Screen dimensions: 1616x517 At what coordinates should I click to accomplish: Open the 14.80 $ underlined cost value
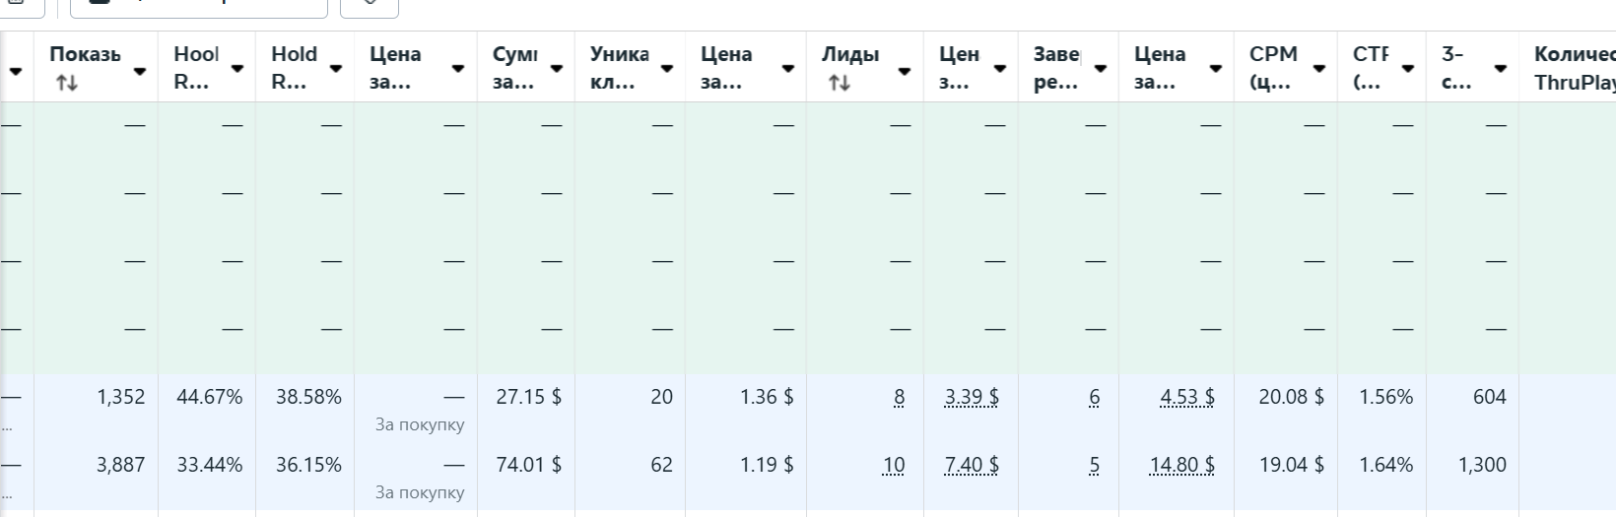[x=1181, y=466]
